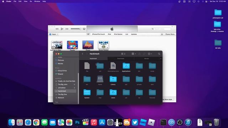Viewport: 228px width, 128px height.
Task: Select the Users folder
Action: (113, 94)
